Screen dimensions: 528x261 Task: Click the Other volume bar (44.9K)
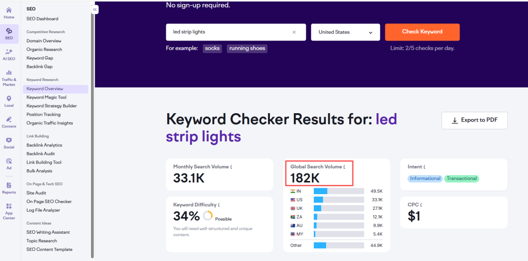[339, 245]
